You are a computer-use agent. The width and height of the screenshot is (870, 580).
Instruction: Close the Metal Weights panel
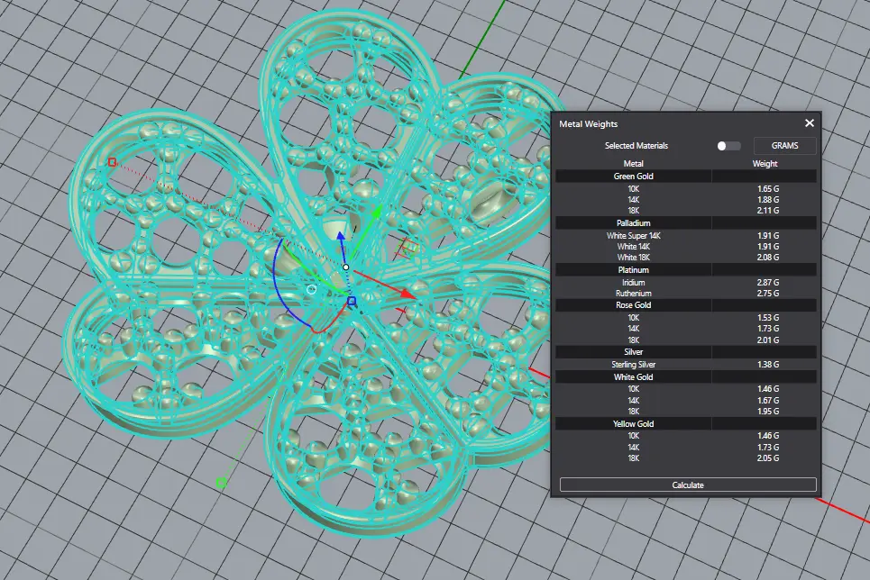809,123
